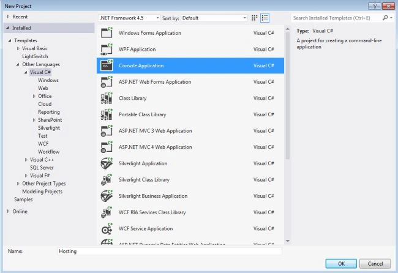Screen dimensions: 398x273
Task: Expand the Visual F# node
Action: tap(26, 176)
